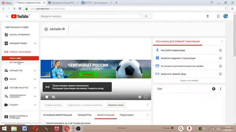Screen dimensions: 236x132
Task: Open chat settings gear
Action: tap(214, 89)
